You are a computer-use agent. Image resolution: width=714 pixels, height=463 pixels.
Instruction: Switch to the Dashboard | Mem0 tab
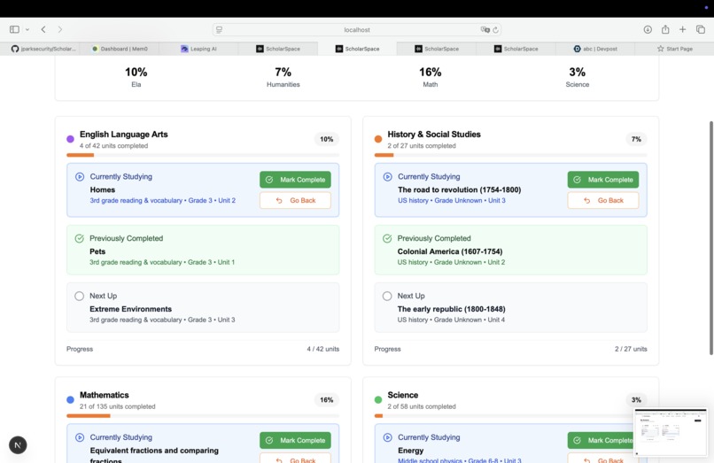(119, 49)
